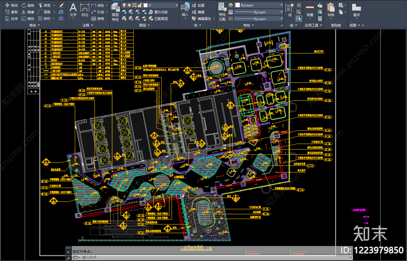Expand the Layers (图层) panel title

tap(144, 25)
